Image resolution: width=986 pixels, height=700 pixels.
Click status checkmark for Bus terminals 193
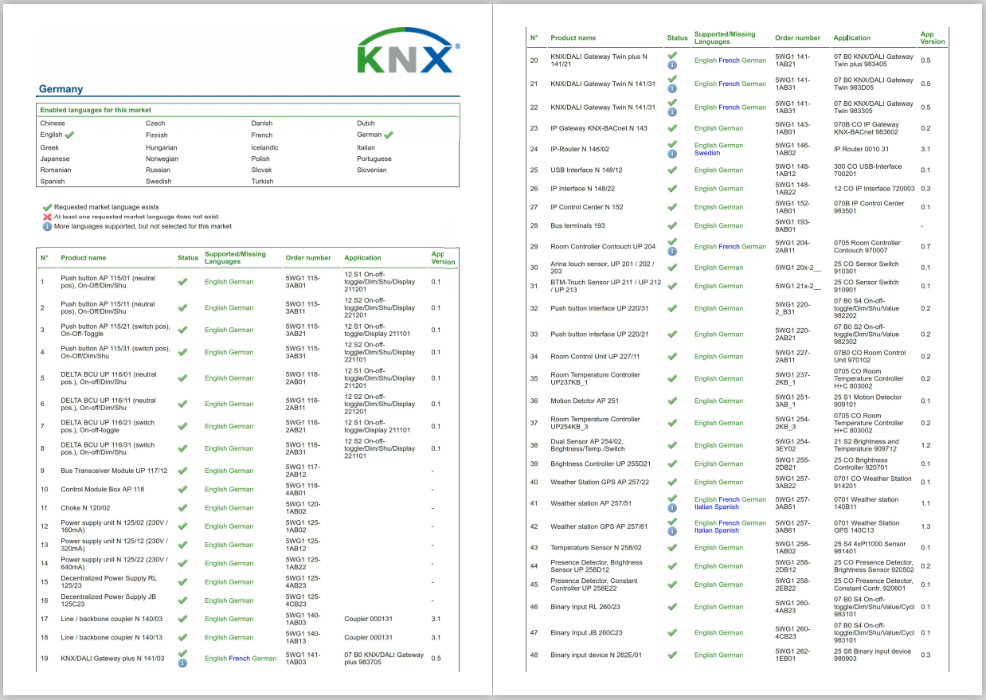[672, 226]
